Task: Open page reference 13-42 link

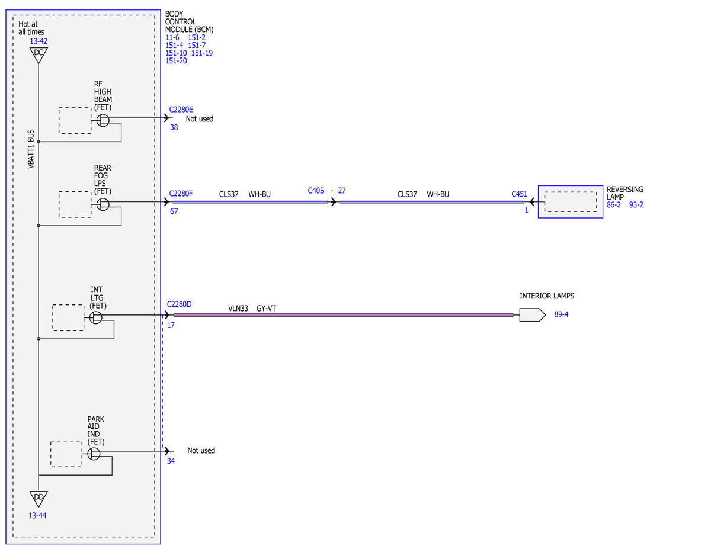Action: (39, 41)
